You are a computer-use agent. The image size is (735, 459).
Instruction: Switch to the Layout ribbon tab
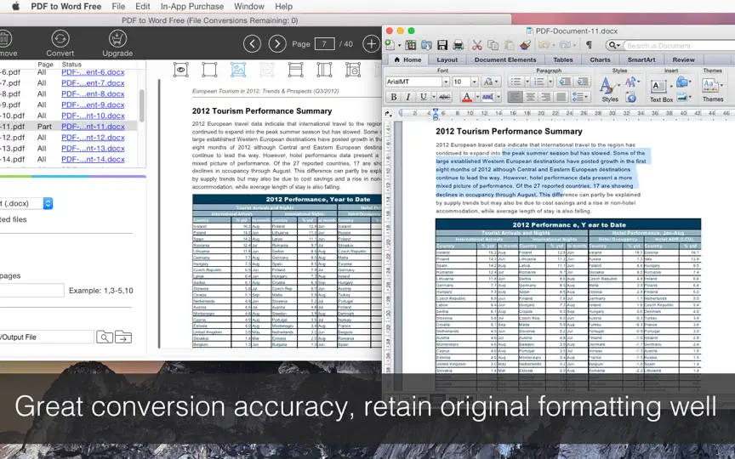(447, 60)
